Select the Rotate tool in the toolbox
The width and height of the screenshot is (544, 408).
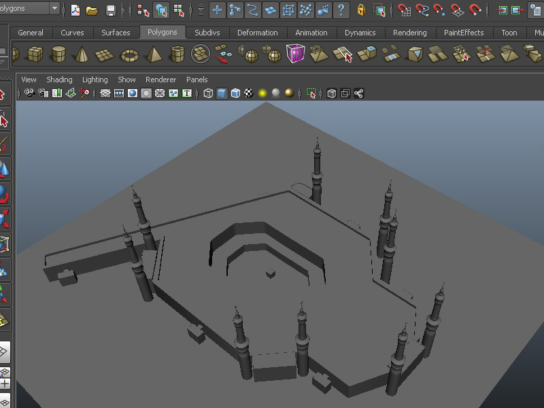3,194
